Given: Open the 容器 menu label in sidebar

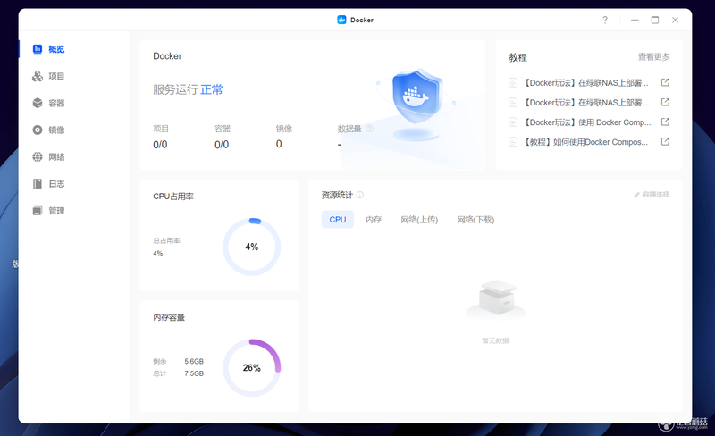Looking at the screenshot, I should coord(56,103).
